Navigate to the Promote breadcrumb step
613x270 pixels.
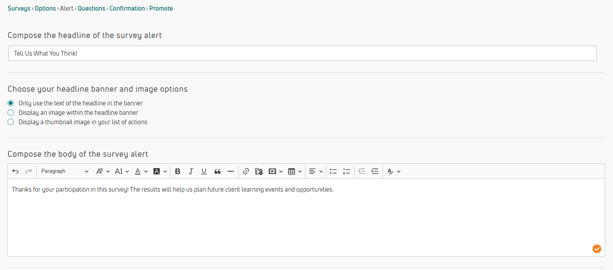pos(161,9)
